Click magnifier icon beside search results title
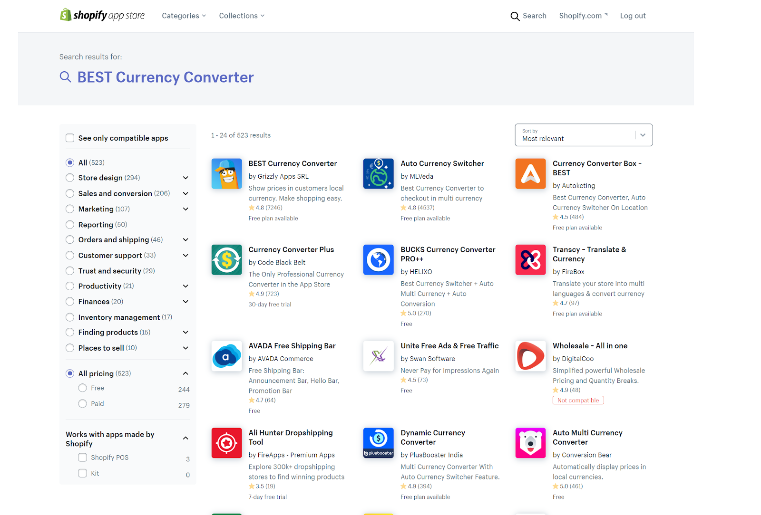Image resolution: width=761 pixels, height=515 pixels. (65, 77)
